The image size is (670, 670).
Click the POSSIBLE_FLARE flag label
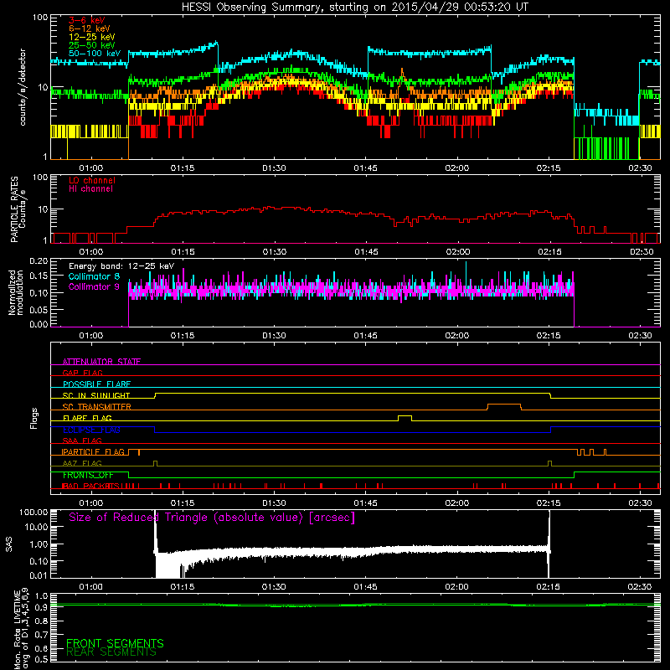point(96,384)
